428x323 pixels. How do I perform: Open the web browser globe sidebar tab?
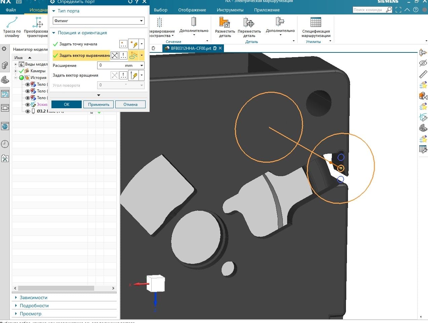pyautogui.click(x=5, y=126)
